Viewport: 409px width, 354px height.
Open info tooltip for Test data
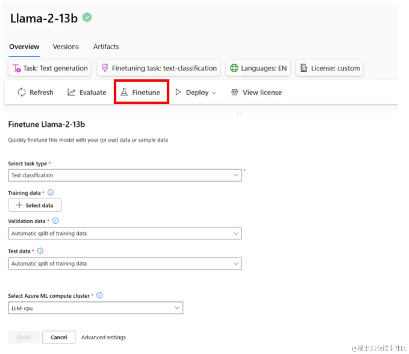40,251
